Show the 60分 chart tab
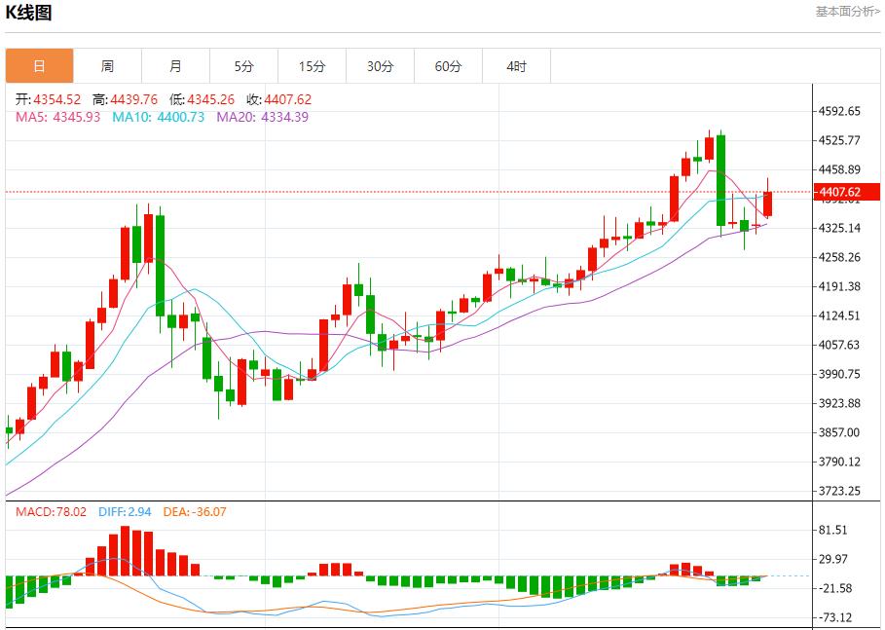The height and width of the screenshot is (630, 885). (x=448, y=66)
